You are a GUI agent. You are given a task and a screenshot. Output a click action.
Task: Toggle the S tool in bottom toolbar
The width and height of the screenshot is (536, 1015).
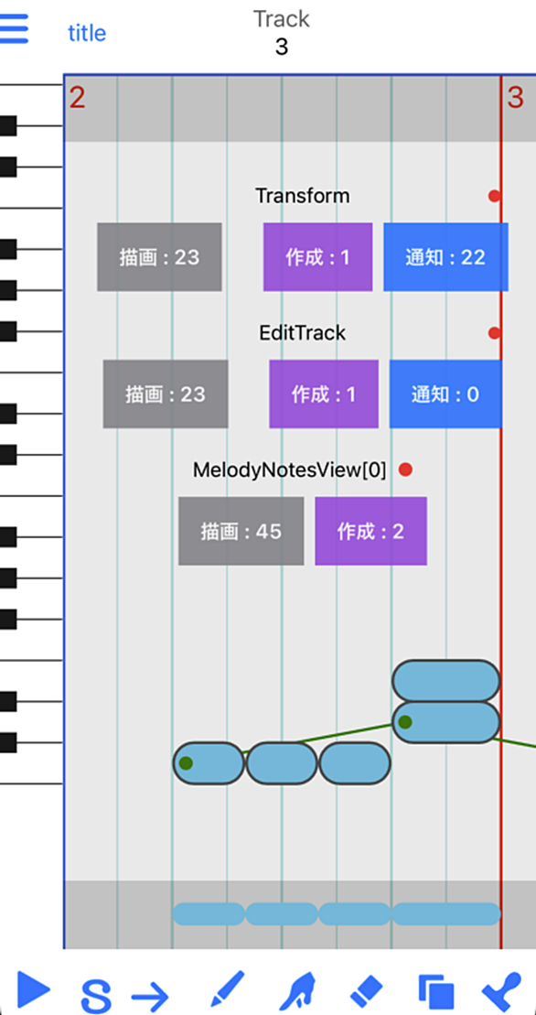(x=95, y=996)
